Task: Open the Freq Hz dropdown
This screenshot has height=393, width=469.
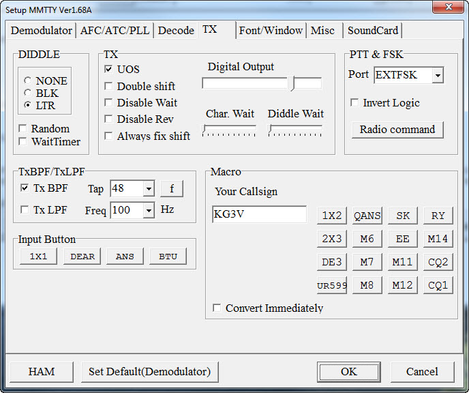Action: (149, 211)
